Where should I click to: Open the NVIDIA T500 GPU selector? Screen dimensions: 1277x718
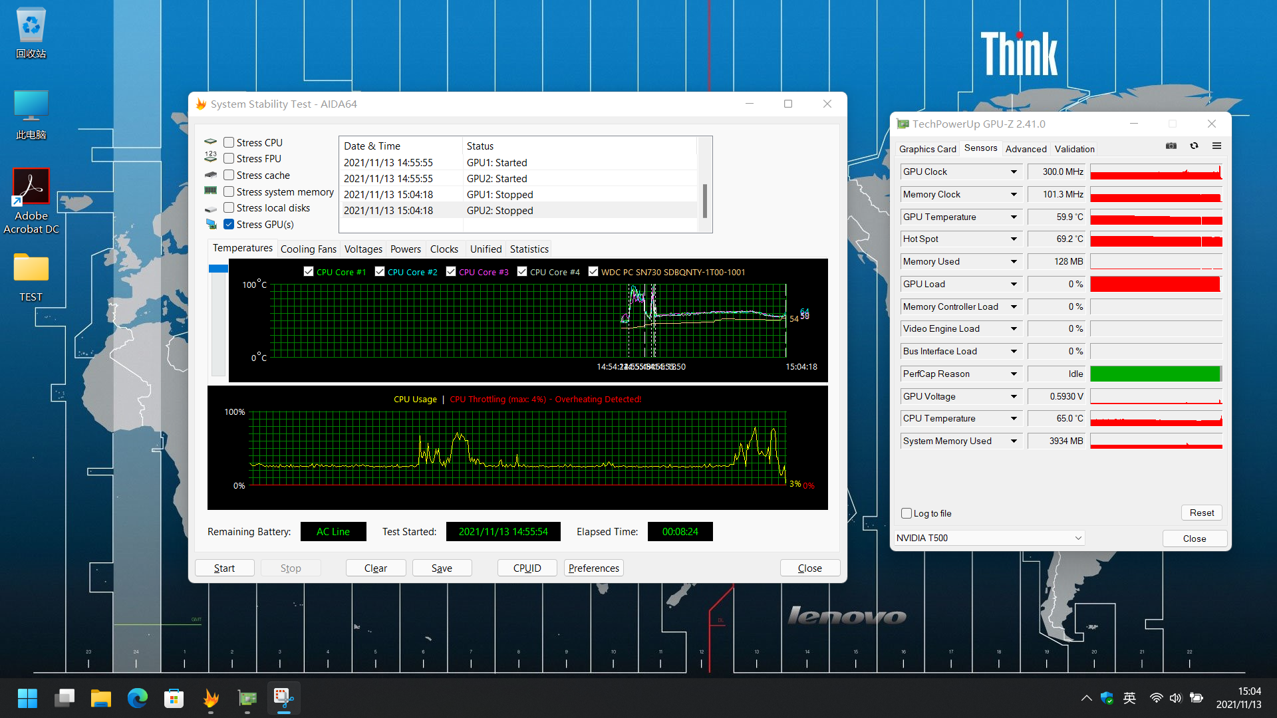click(x=990, y=538)
